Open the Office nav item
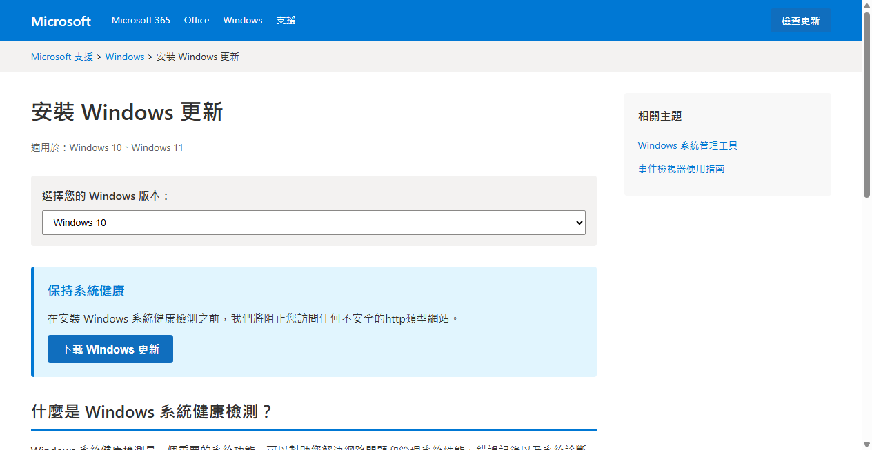The height and width of the screenshot is (450, 872). click(x=197, y=20)
